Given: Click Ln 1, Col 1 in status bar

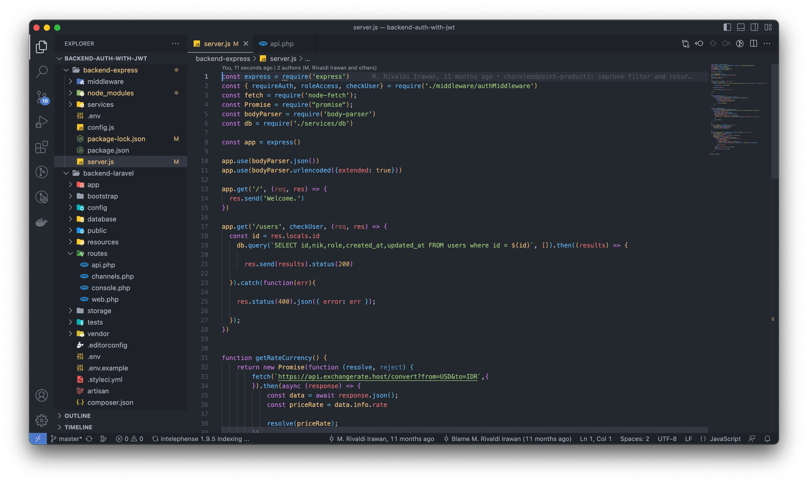Looking at the screenshot, I should pos(595,439).
